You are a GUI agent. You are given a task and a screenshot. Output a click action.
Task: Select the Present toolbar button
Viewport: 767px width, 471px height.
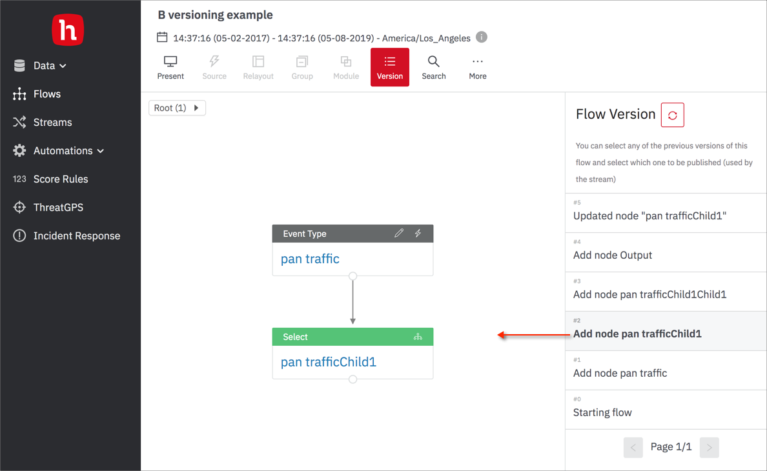(170, 68)
